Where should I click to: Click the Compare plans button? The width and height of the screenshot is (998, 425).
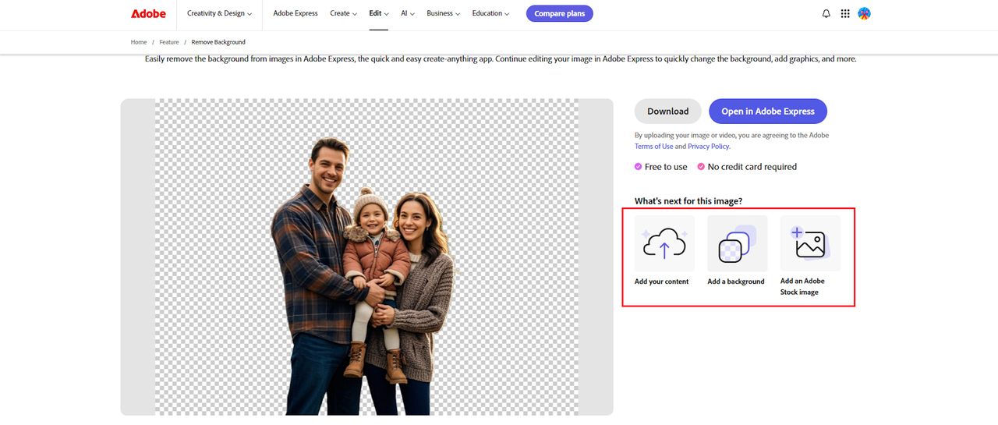[559, 13]
